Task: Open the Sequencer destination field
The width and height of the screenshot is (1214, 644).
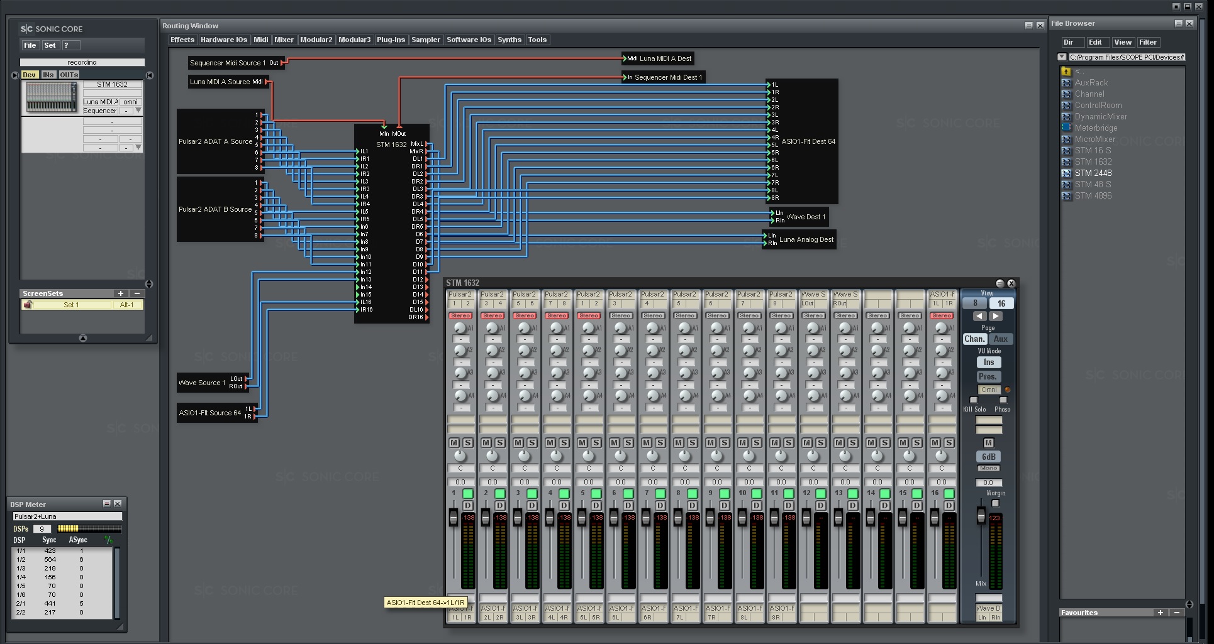Action: 100,111
